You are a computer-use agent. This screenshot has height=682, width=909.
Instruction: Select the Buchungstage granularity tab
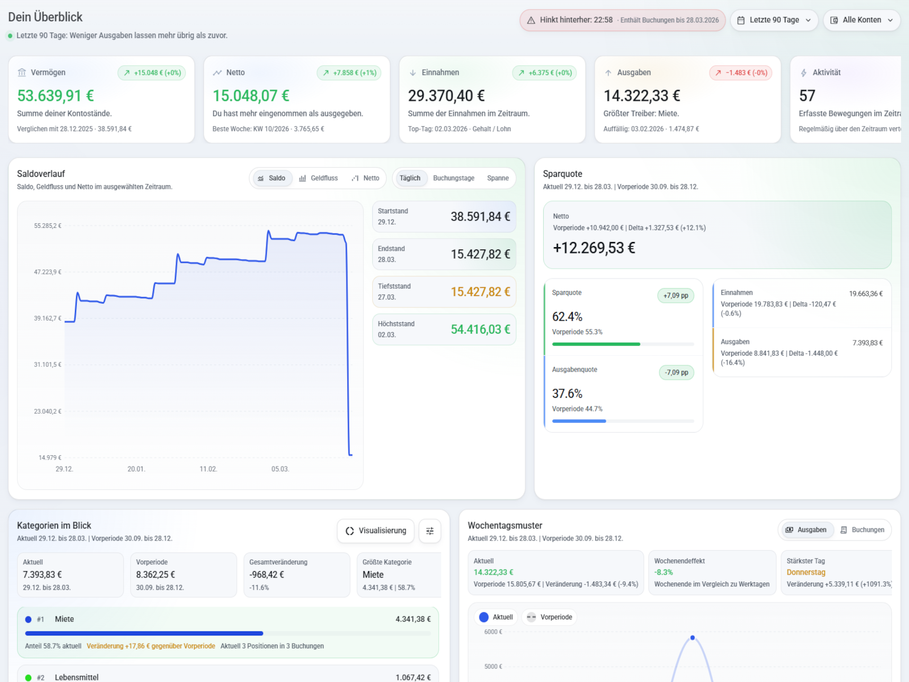[453, 178]
